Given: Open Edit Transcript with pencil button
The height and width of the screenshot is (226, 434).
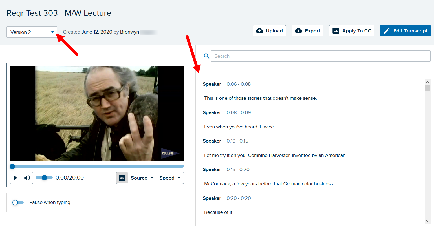Looking at the screenshot, I should click(x=405, y=31).
